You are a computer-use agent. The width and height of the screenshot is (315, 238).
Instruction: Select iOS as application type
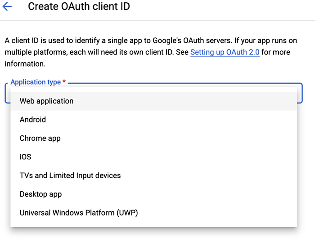(x=154, y=157)
